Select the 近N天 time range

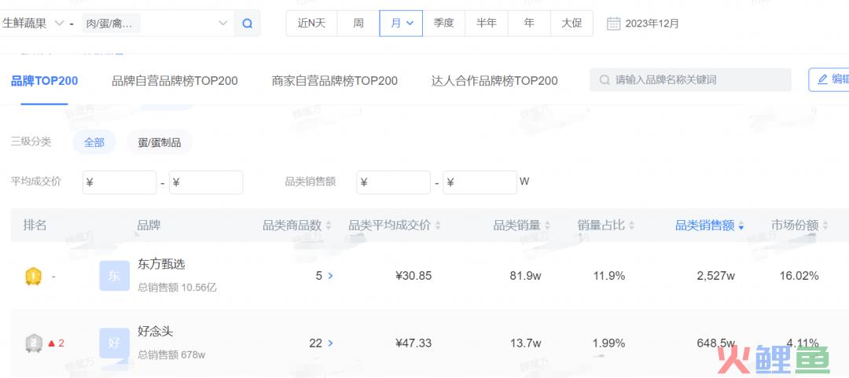(312, 24)
